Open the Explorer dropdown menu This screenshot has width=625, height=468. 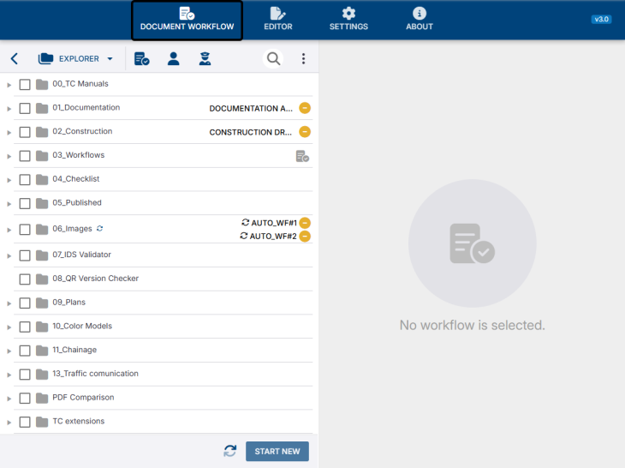coord(75,58)
